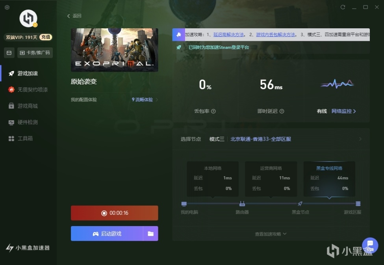Click the network waveform graph icon
This screenshot has width=384, height=265.
[x=337, y=84]
